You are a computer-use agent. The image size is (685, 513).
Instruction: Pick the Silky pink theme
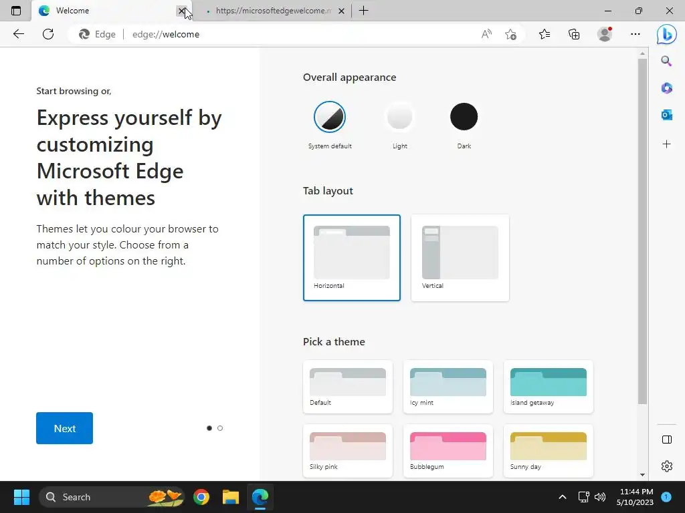click(348, 451)
